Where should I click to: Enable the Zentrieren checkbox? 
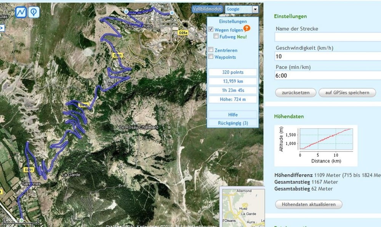[211, 50]
